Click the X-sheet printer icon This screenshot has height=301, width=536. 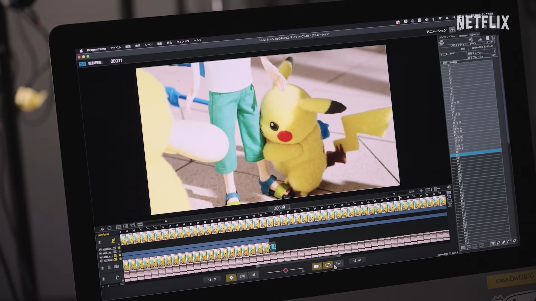click(x=441, y=42)
